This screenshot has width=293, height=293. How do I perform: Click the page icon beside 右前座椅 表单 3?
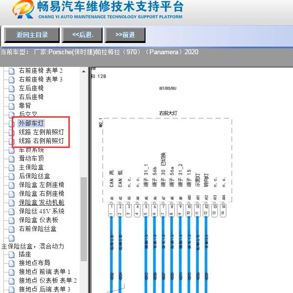[x=12, y=80]
